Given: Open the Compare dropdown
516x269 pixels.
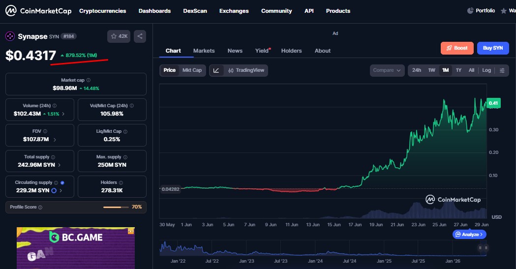Looking at the screenshot, I should tap(387, 70).
